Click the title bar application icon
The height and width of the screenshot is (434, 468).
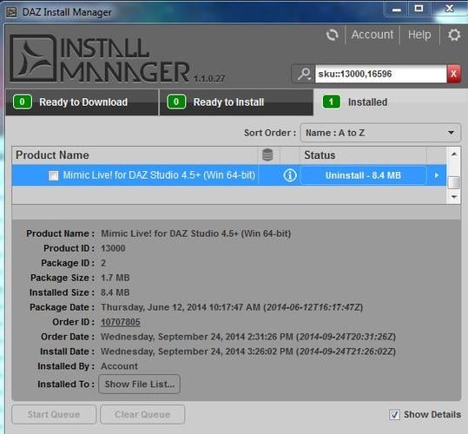coord(11,12)
